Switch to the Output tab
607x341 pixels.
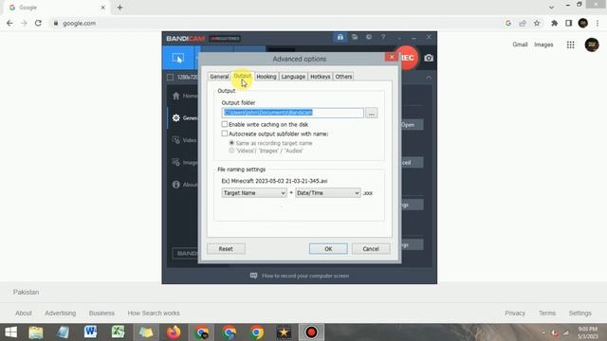click(243, 76)
